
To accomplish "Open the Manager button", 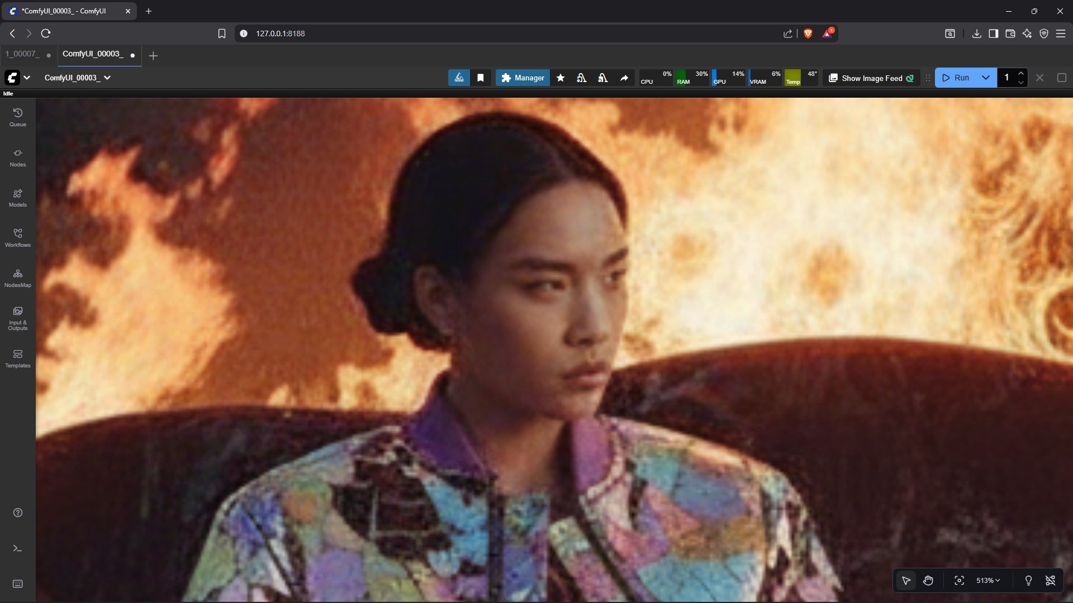I will click(522, 78).
